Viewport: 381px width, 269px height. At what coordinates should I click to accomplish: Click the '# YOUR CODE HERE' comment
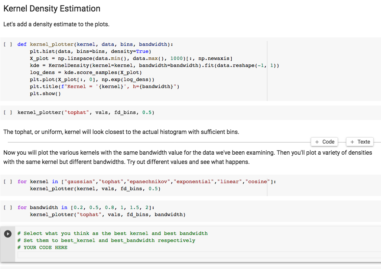(x=42, y=248)
